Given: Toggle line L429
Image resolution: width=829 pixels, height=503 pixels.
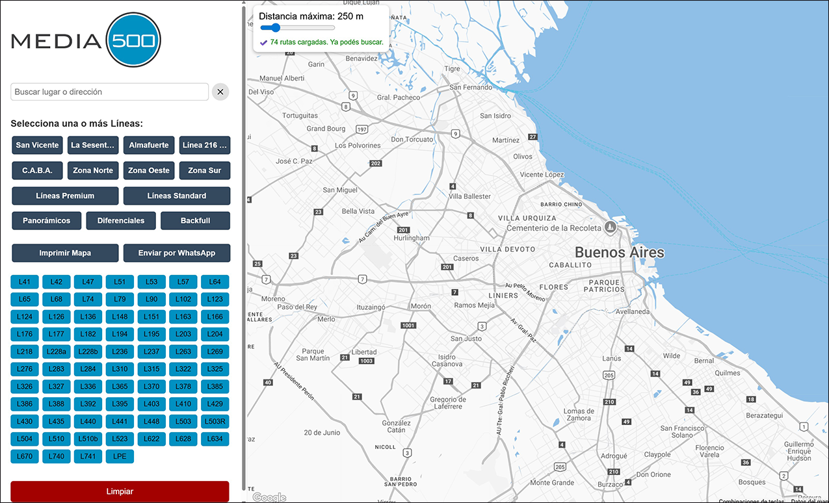Looking at the screenshot, I should (215, 404).
